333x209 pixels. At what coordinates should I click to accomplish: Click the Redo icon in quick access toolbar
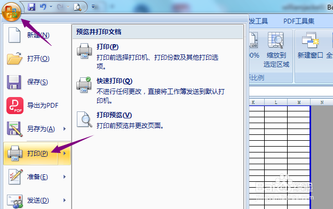tap(60, 7)
